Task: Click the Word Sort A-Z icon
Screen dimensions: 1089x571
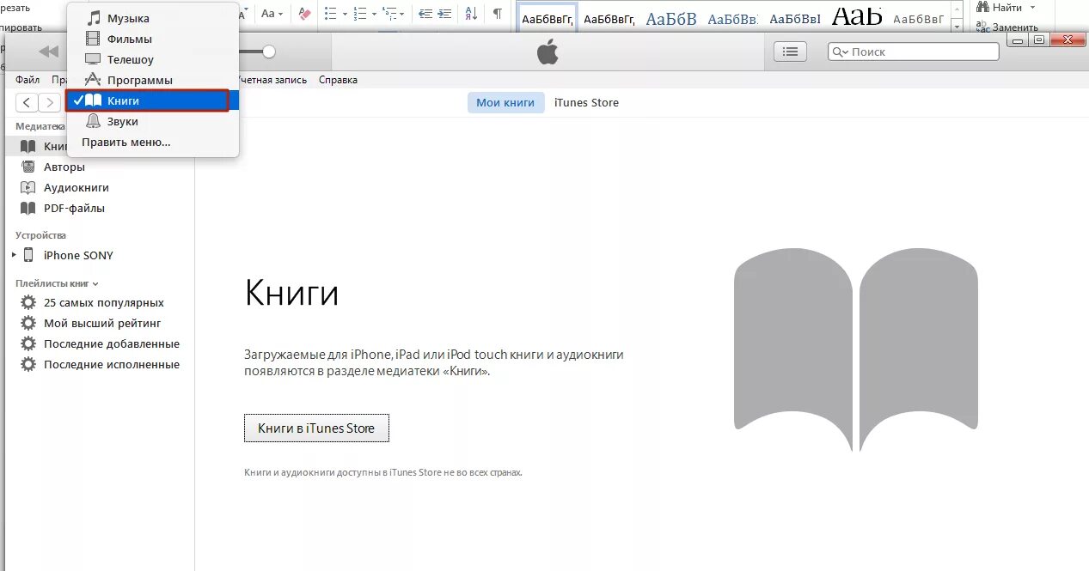Action: coord(471,13)
